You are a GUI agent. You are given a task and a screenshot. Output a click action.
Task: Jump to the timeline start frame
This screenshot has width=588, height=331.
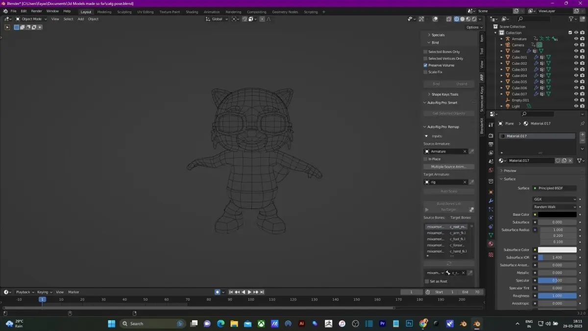[x=231, y=292]
